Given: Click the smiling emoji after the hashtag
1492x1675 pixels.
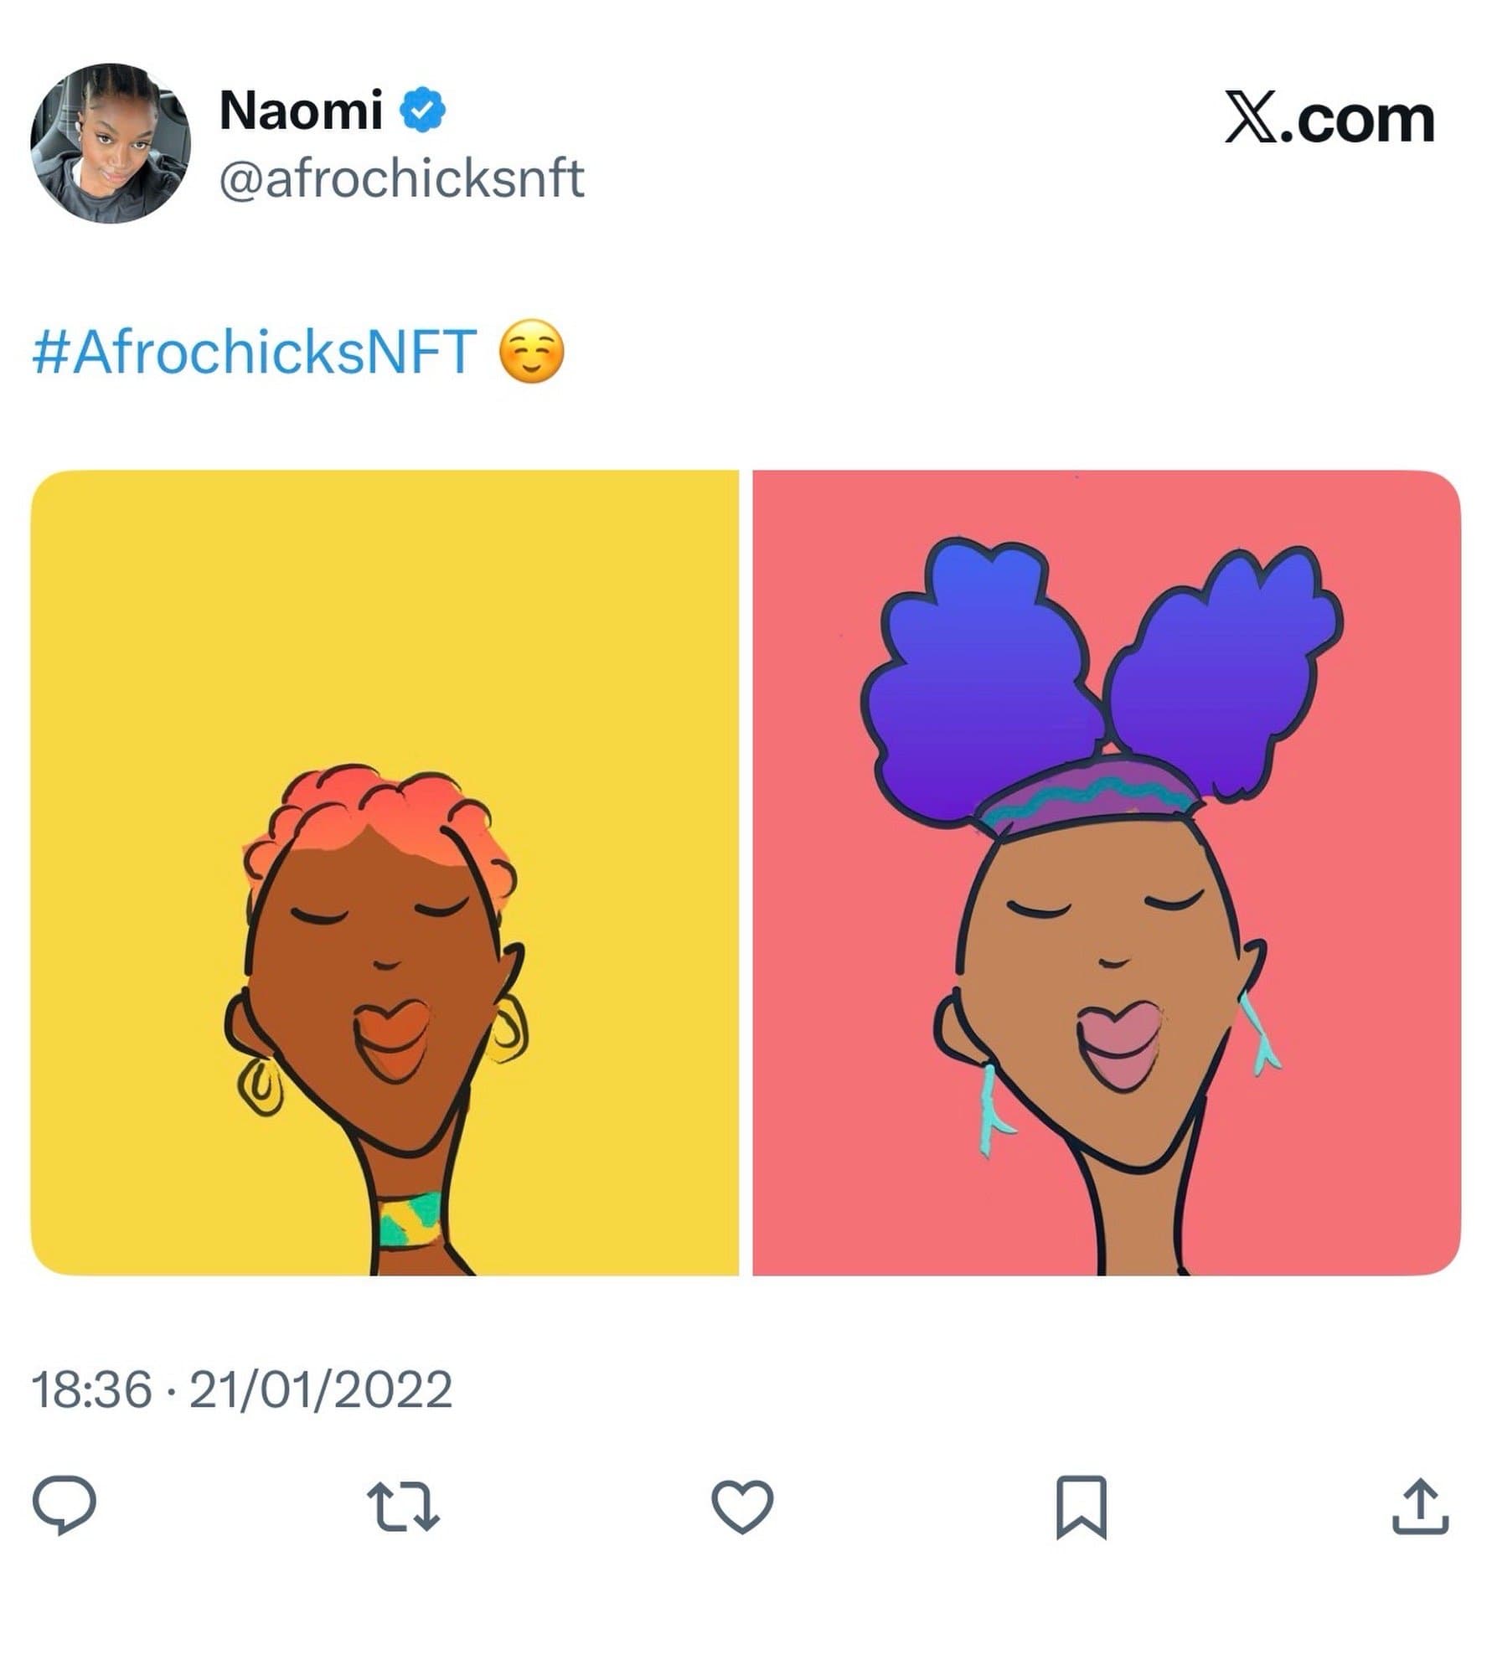Looking at the screenshot, I should (531, 353).
